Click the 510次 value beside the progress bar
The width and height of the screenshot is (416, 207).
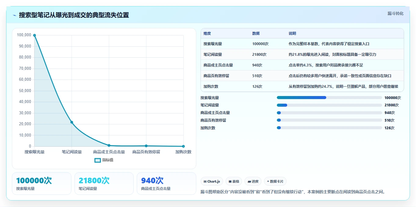389,120
